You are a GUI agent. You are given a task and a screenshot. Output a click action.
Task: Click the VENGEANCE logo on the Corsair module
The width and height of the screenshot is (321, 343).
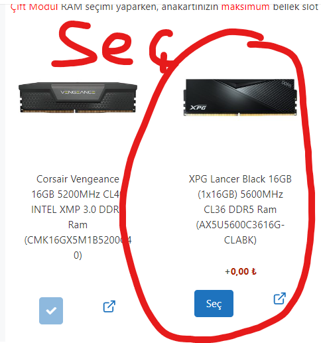point(78,92)
